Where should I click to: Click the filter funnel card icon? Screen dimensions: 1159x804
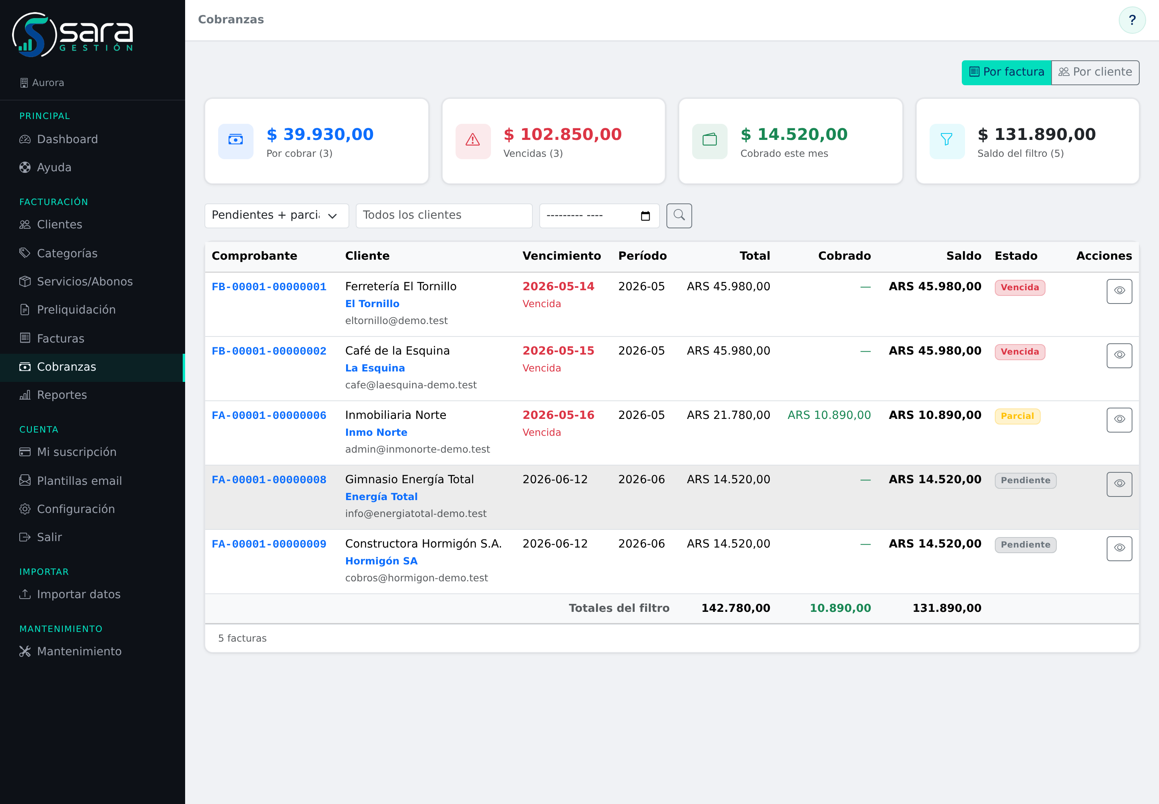coord(947,141)
